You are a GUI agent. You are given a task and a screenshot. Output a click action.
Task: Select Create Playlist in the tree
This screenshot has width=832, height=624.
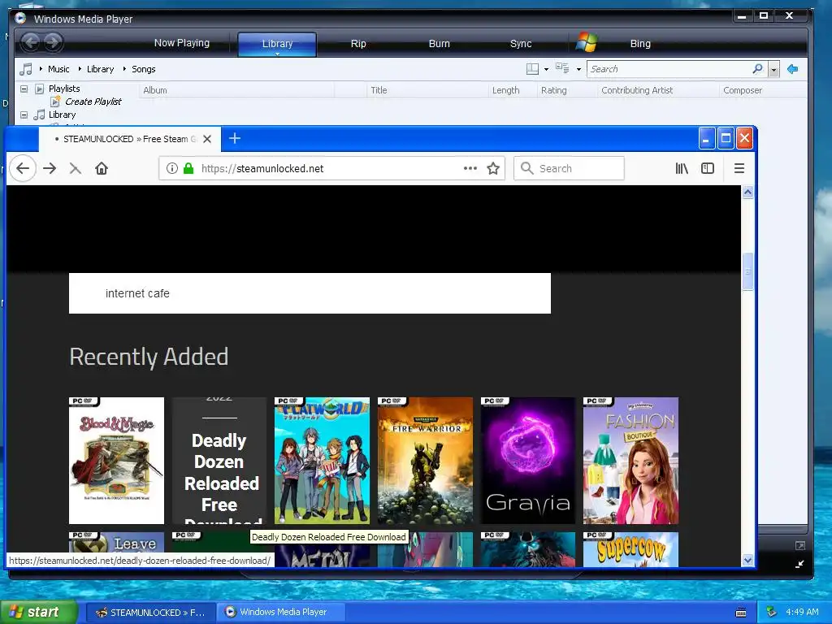click(x=93, y=102)
